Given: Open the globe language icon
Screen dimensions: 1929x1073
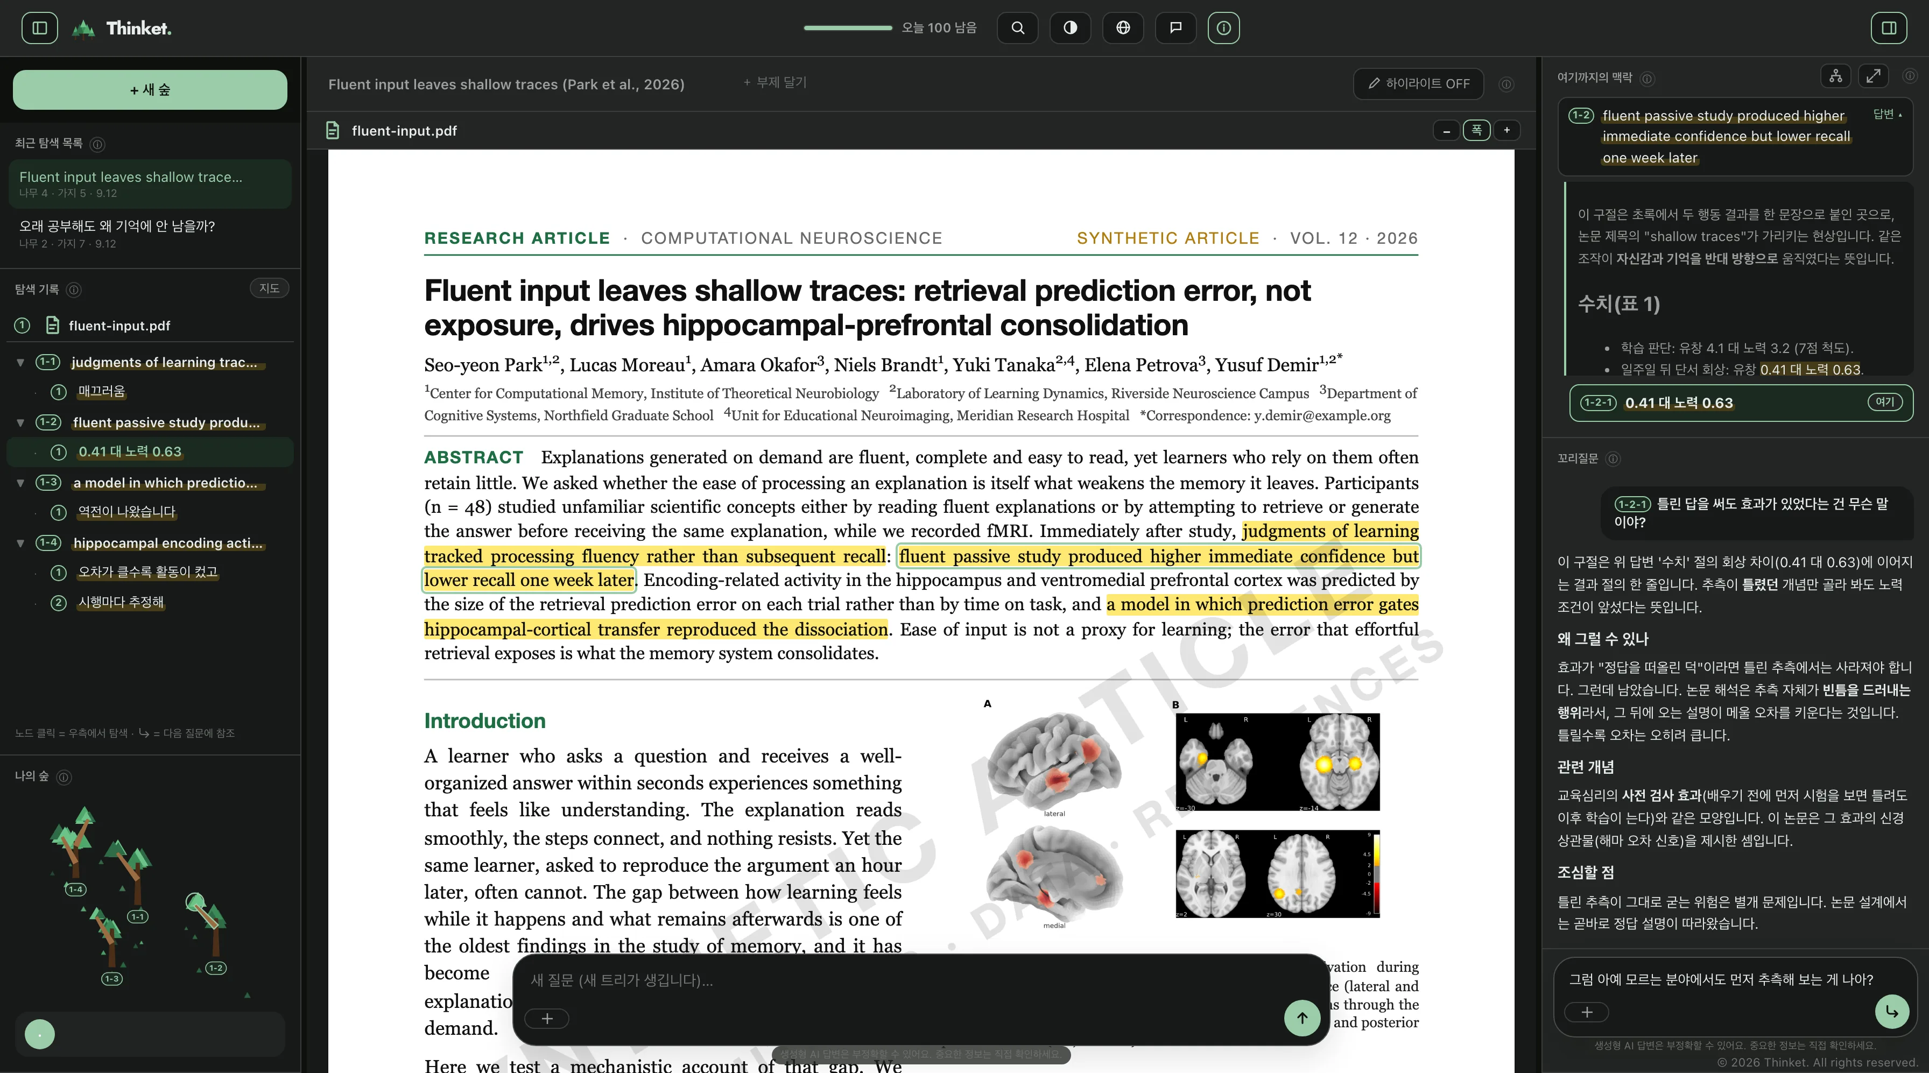Looking at the screenshot, I should [x=1123, y=27].
